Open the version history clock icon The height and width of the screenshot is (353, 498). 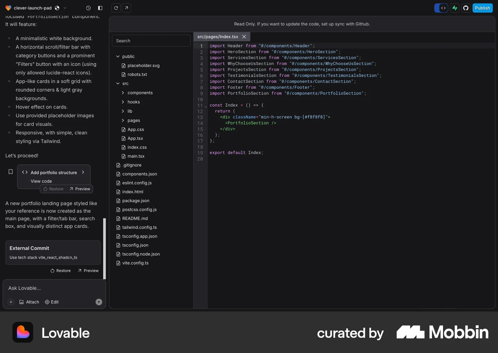[88, 8]
